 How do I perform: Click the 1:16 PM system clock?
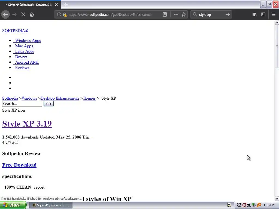269,205
